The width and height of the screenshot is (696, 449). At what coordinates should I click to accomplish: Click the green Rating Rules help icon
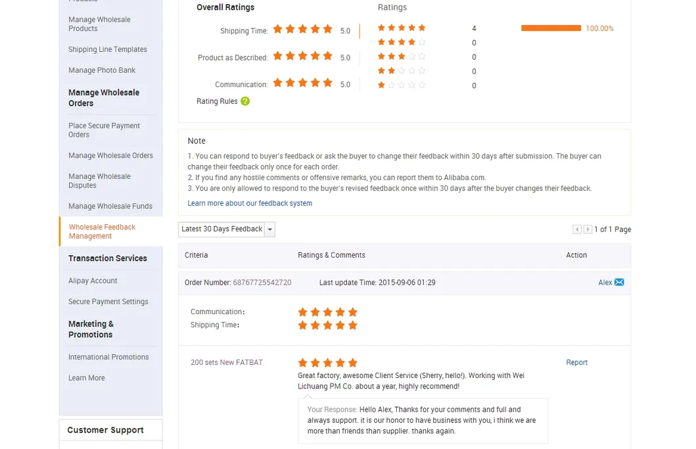pos(245,101)
